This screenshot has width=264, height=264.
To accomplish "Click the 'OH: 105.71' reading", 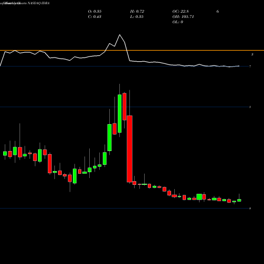I will (x=183, y=17).
